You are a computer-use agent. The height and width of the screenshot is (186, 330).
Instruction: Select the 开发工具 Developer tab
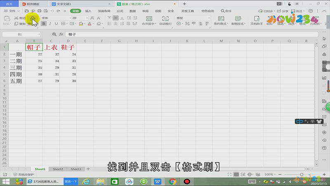(x=188, y=11)
